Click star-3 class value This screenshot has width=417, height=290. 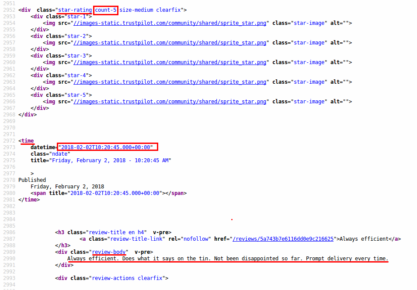[x=76, y=56]
